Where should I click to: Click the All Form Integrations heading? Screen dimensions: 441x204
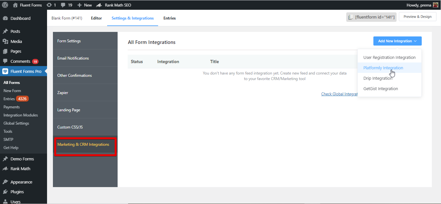point(152,42)
